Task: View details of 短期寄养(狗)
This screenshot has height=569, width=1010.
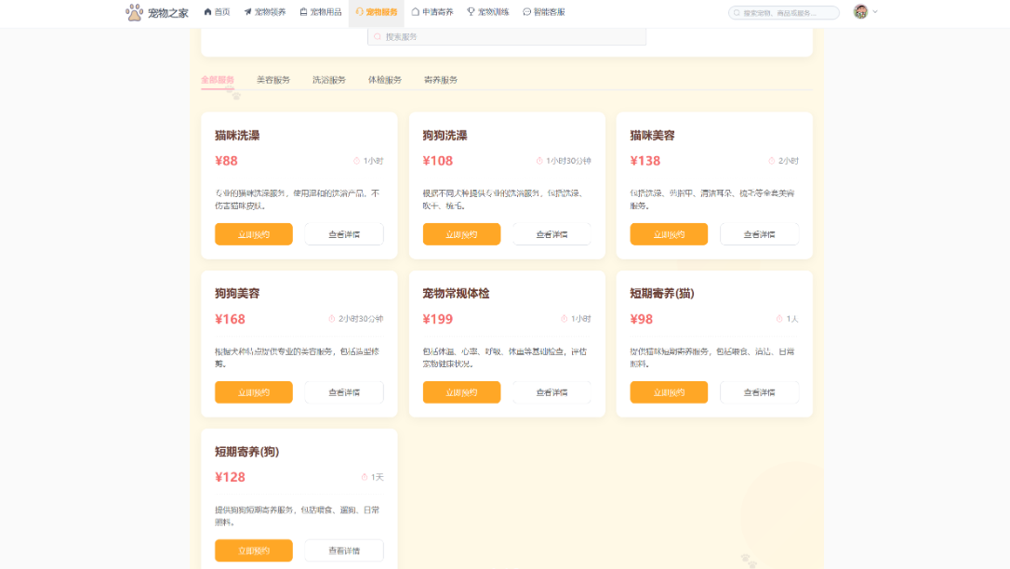Action: click(344, 551)
